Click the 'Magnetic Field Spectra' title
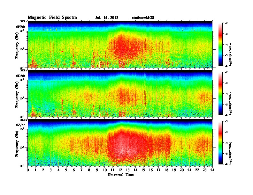Image resolution: width=253 pixels, height=195 pixels. pyautogui.click(x=52, y=18)
